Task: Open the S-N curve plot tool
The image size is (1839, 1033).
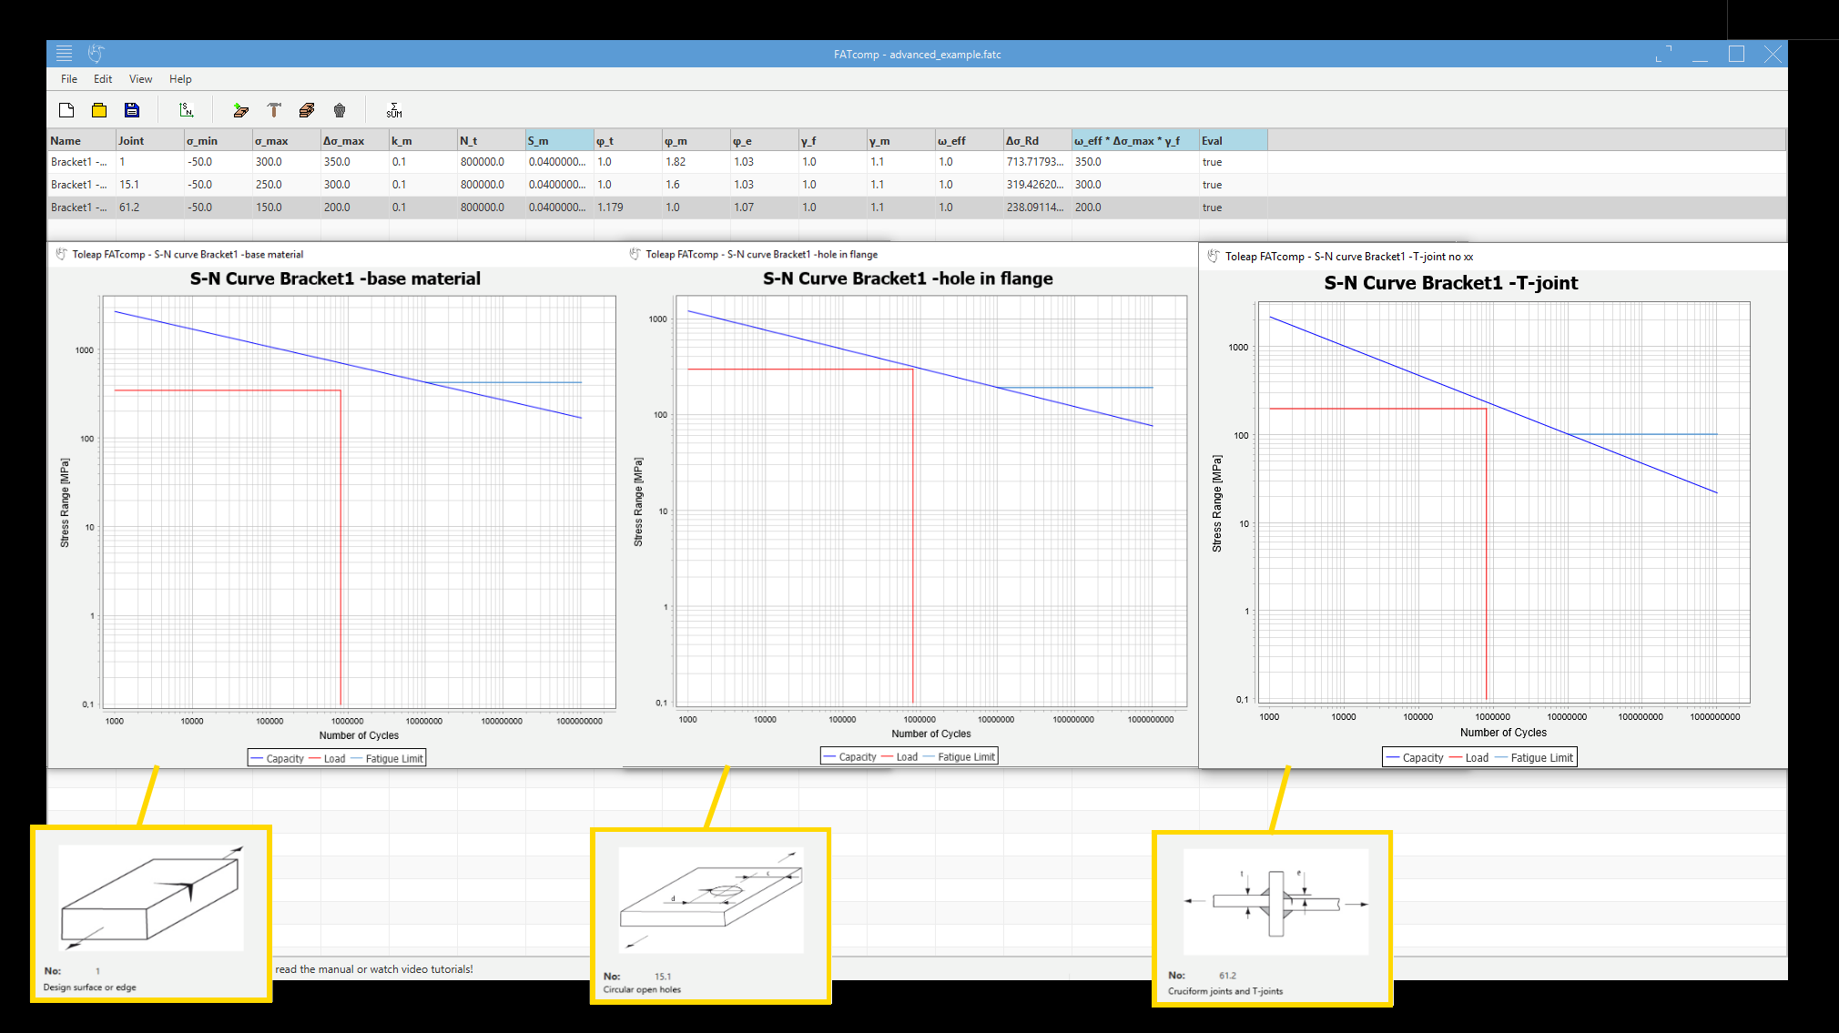Action: 187,110
